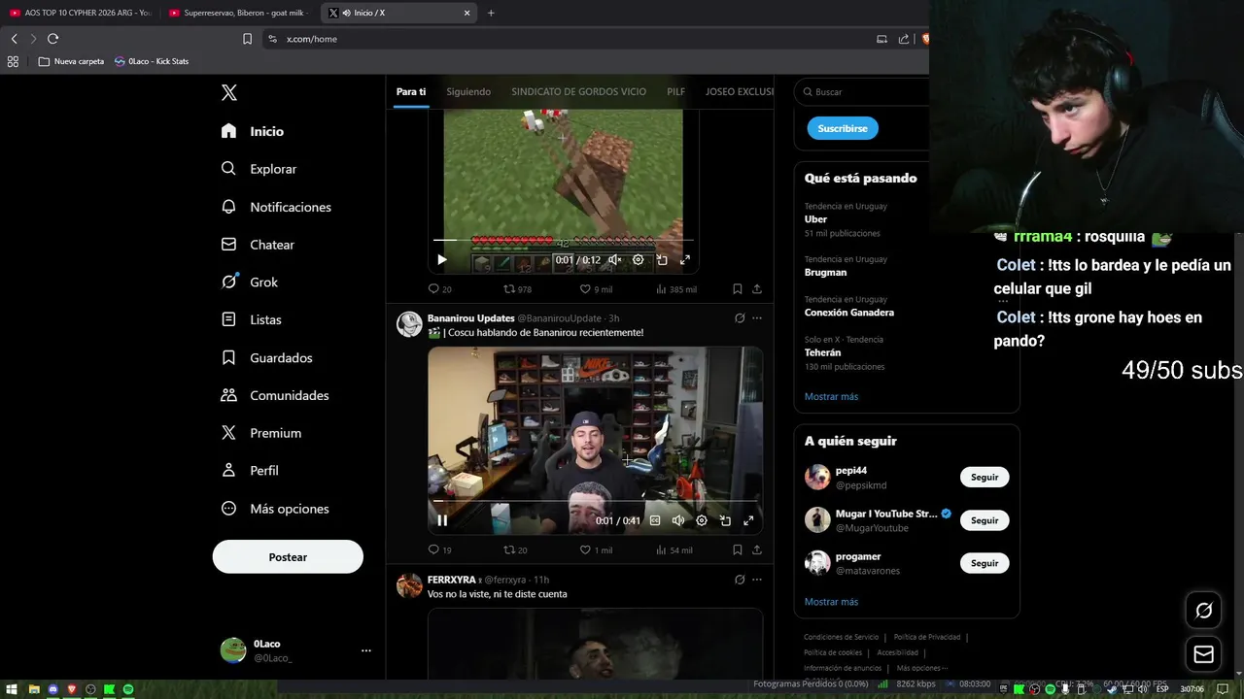
Task: Click Mostrar más under trends
Action: click(x=831, y=396)
